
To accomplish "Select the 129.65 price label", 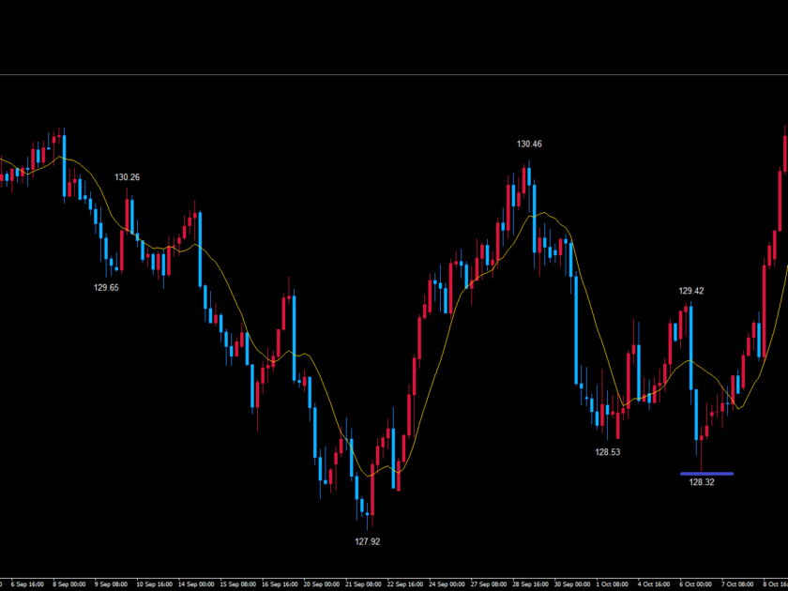I will click(x=106, y=288).
